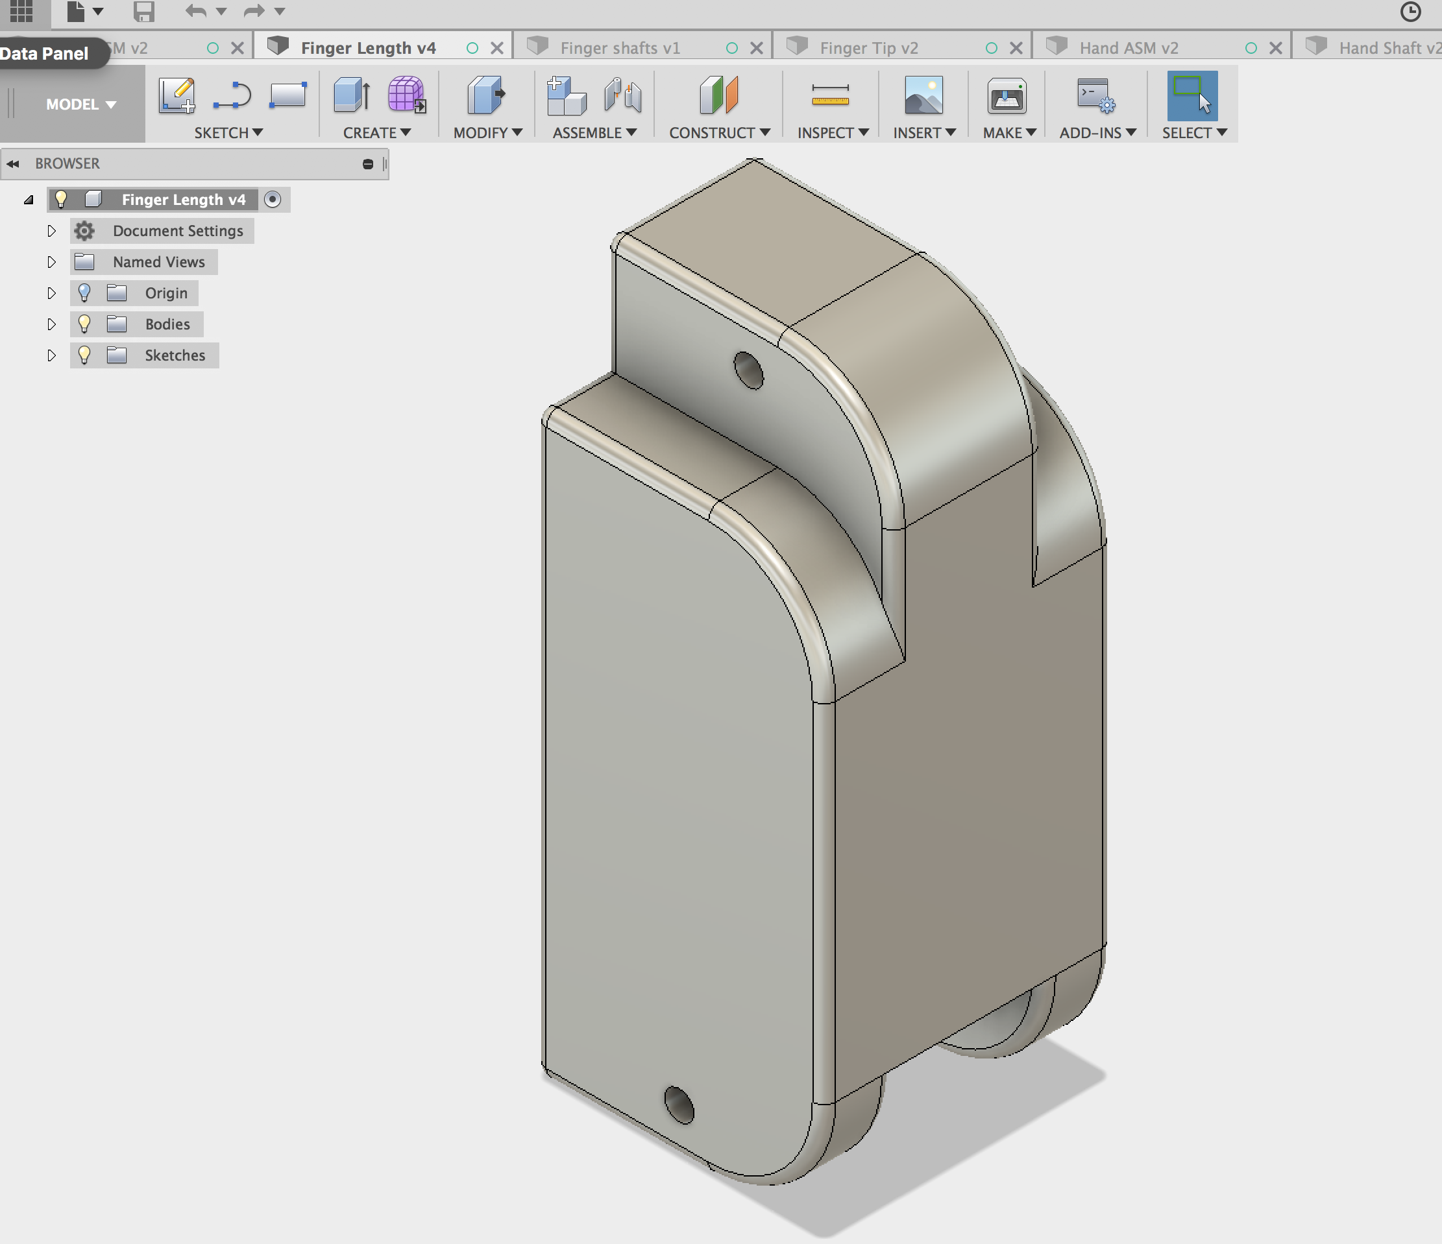Open the MODIFY menu
The width and height of the screenshot is (1442, 1244).
point(487,132)
